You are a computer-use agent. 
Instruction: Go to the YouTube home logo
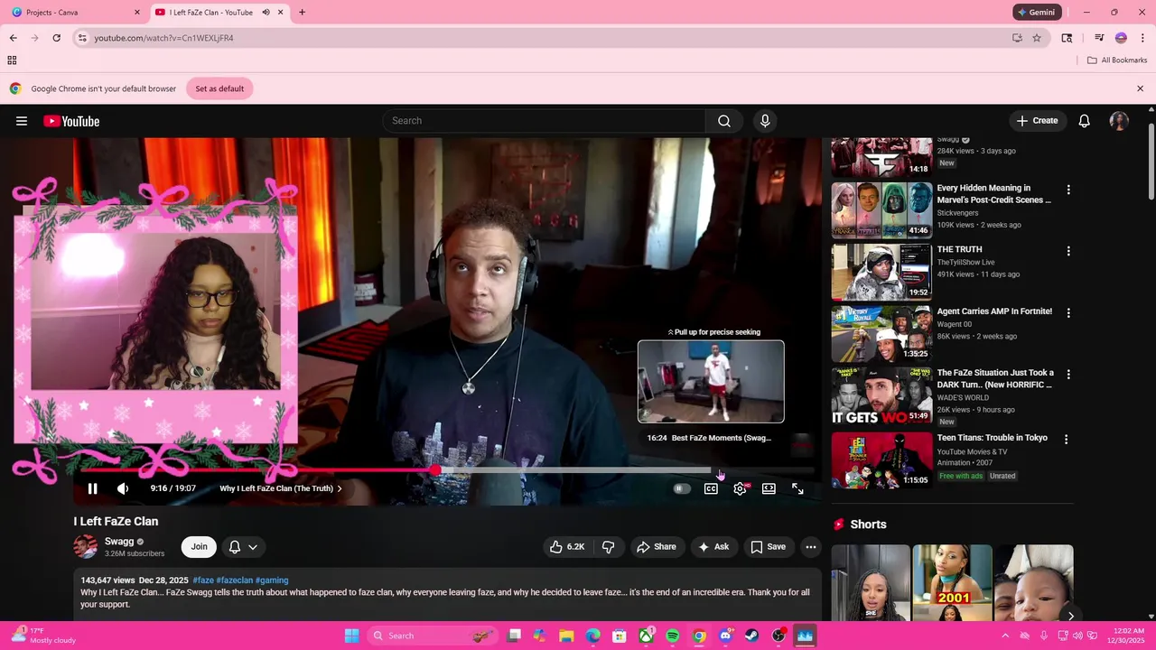(71, 121)
